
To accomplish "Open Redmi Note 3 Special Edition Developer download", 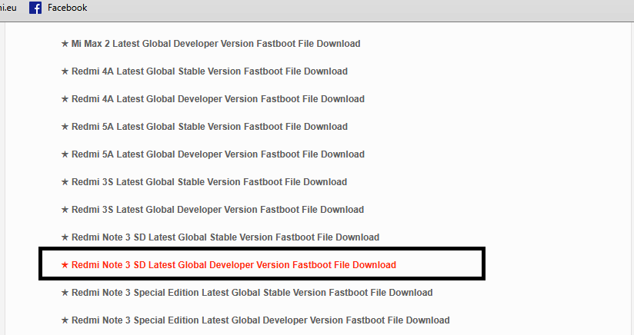I will 255,320.
